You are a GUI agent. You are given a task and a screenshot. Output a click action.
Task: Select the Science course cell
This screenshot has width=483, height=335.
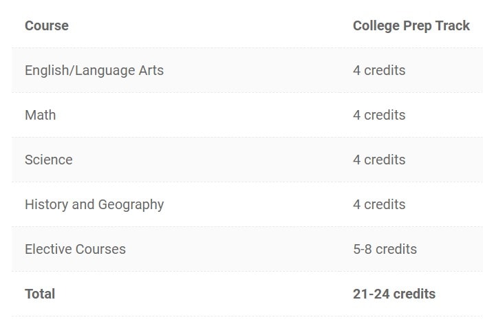pyautogui.click(x=49, y=160)
